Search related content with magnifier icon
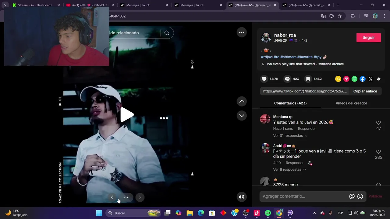This screenshot has width=390, height=219. tap(167, 33)
